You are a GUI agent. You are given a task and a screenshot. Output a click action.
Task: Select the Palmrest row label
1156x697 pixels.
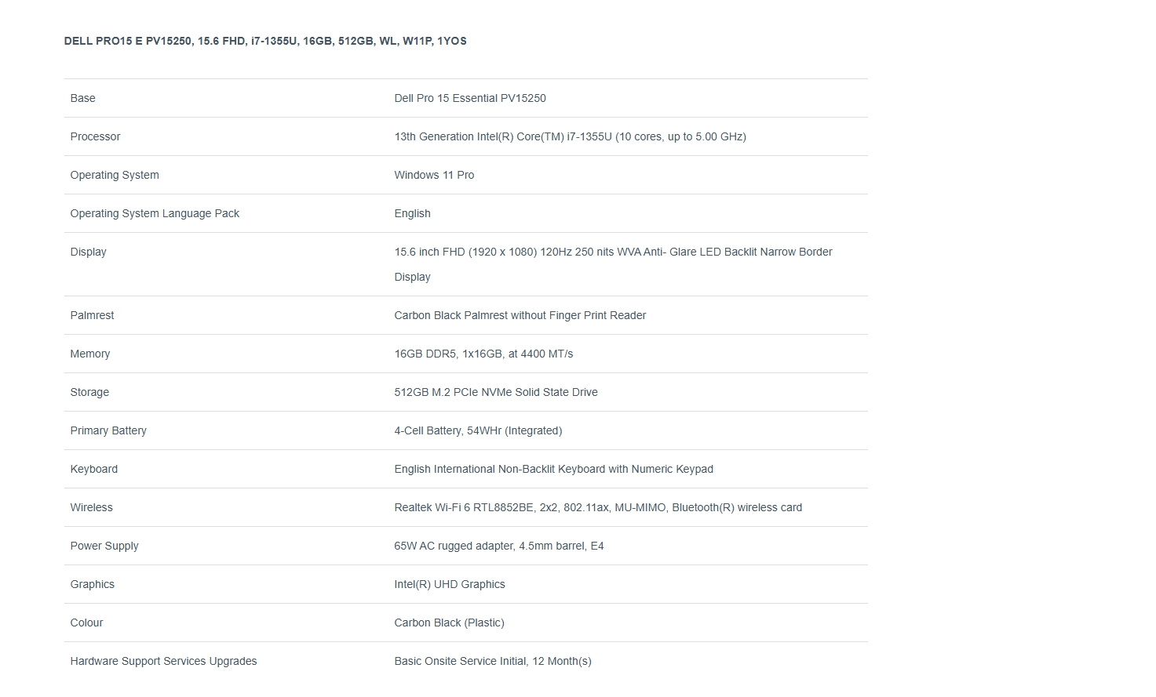(x=92, y=315)
